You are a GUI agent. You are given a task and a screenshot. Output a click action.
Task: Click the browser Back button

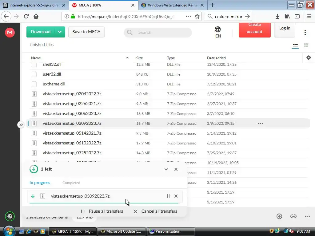(x=6, y=17)
